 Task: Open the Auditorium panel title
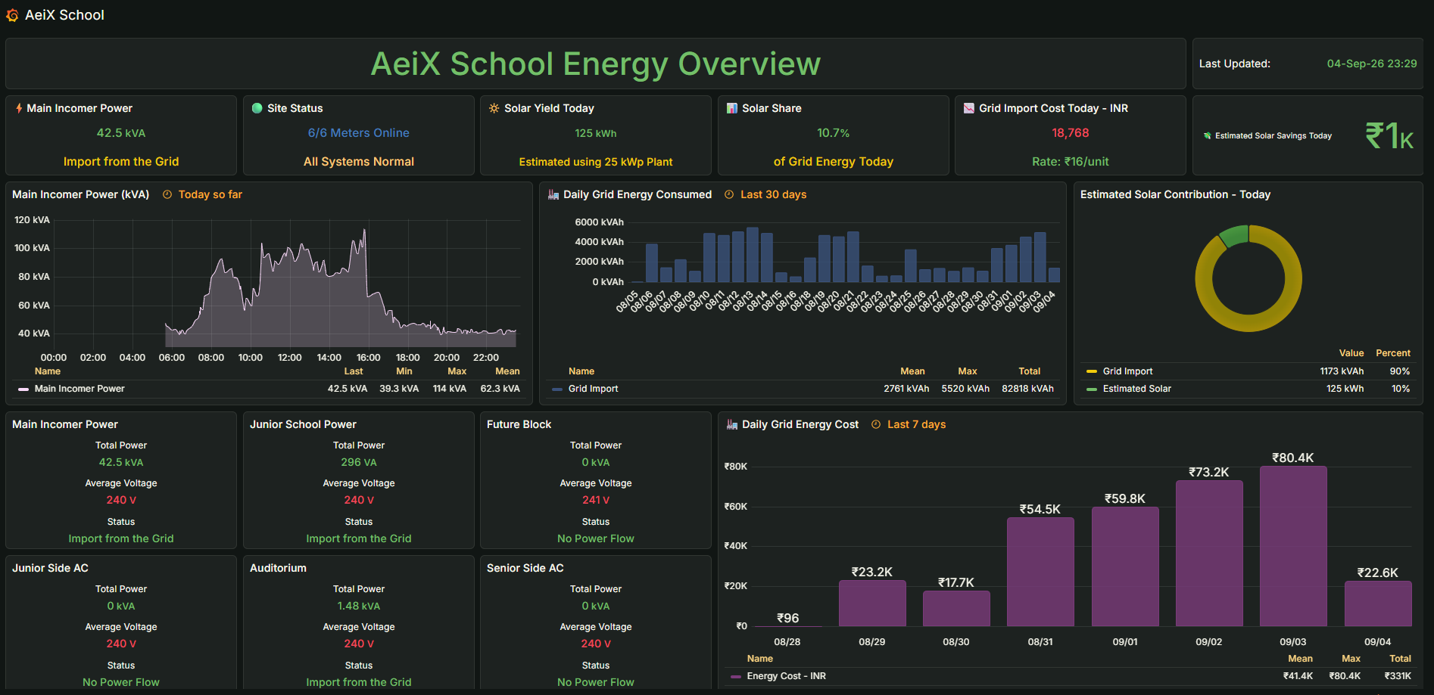point(278,568)
